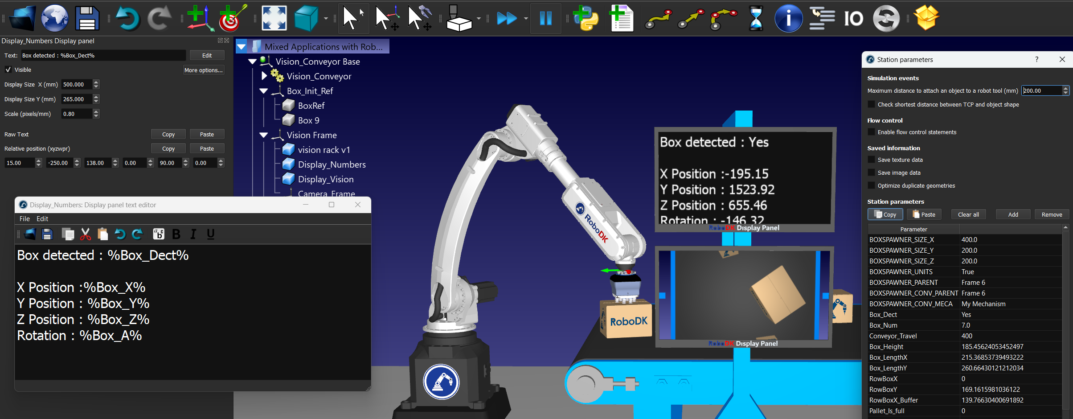Open the File menu in text editor
This screenshot has width=1073, height=419.
25,218
